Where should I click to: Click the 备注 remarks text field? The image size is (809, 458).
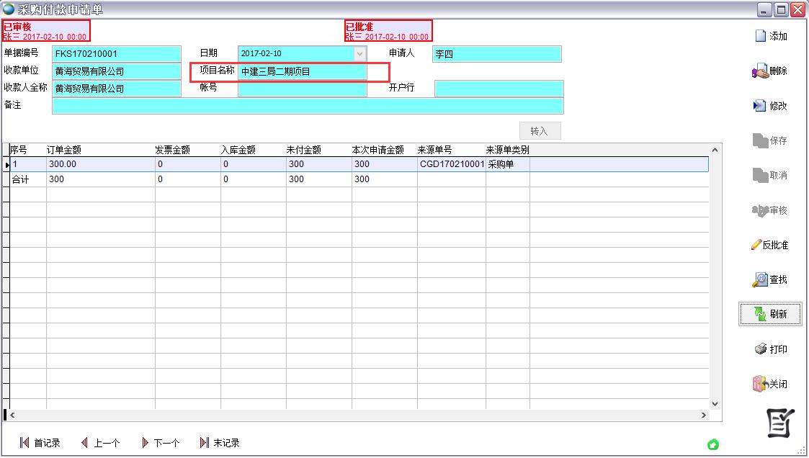coord(308,106)
